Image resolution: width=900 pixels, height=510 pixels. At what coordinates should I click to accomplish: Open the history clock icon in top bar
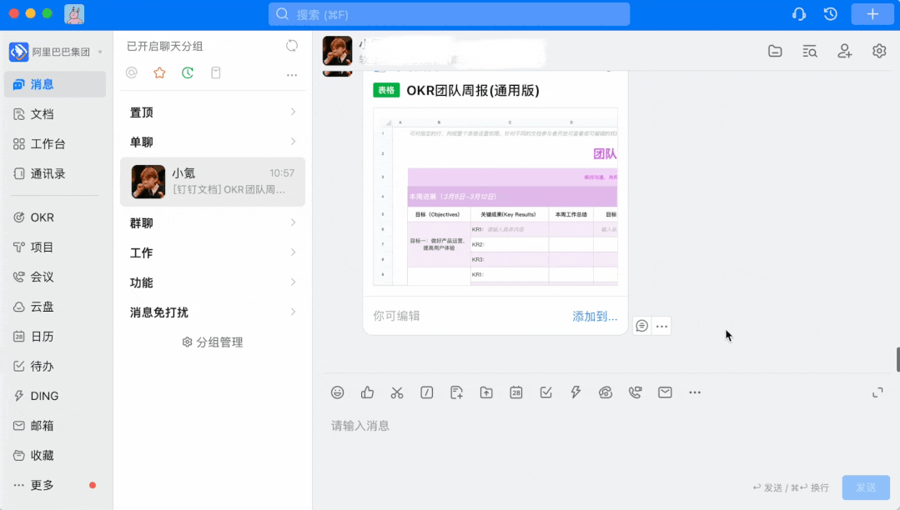(831, 14)
